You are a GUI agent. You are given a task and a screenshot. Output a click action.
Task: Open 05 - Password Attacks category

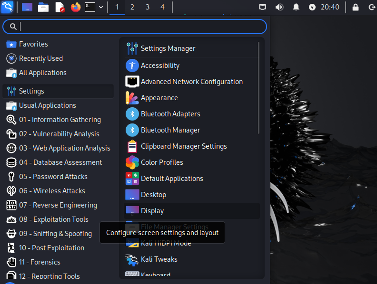(58, 177)
